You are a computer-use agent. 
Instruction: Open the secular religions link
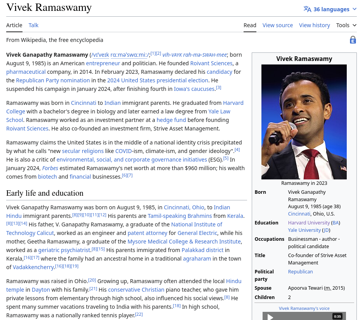83,151
